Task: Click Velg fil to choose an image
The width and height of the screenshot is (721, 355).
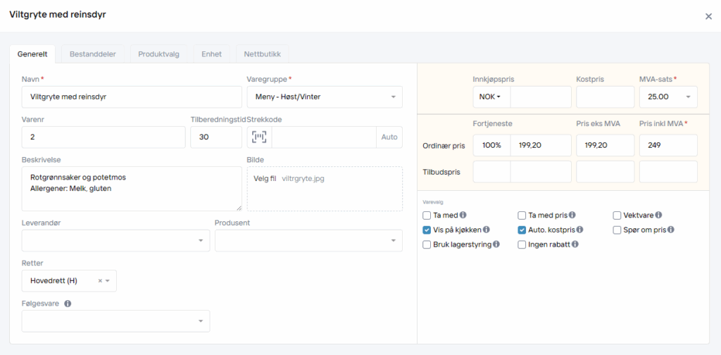Action: pos(265,179)
